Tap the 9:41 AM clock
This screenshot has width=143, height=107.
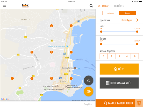click(x=72, y=2)
